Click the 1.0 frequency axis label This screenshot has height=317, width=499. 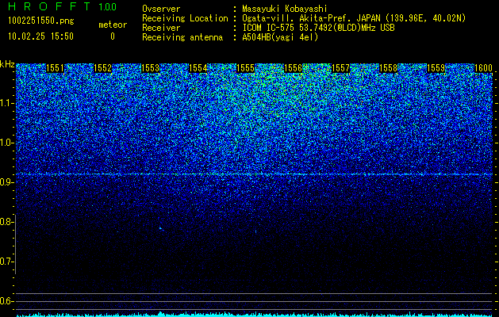click(x=7, y=143)
